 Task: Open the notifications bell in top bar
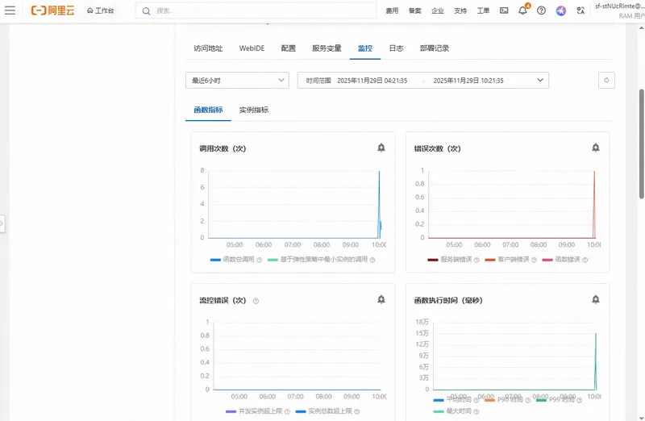coord(522,10)
